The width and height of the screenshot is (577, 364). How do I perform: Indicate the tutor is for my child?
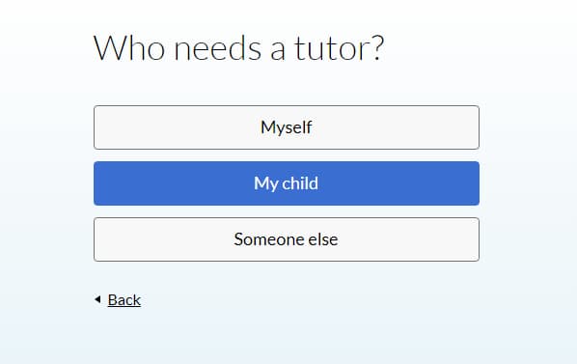[x=287, y=183]
